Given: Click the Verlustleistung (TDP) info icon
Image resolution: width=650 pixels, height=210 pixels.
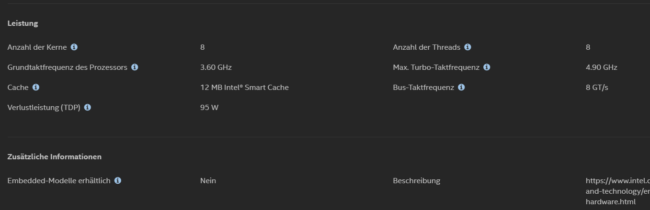Looking at the screenshot, I should (88, 107).
